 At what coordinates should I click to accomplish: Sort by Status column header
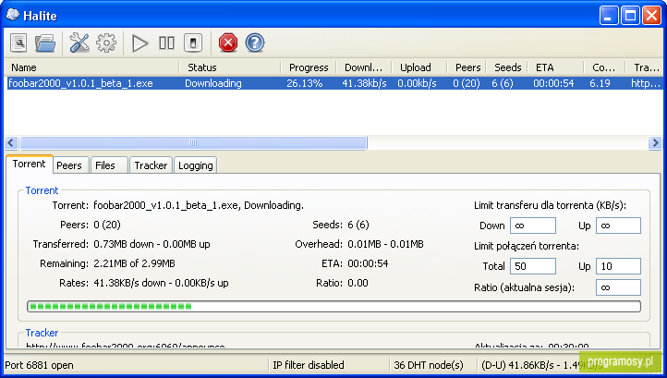tap(230, 67)
